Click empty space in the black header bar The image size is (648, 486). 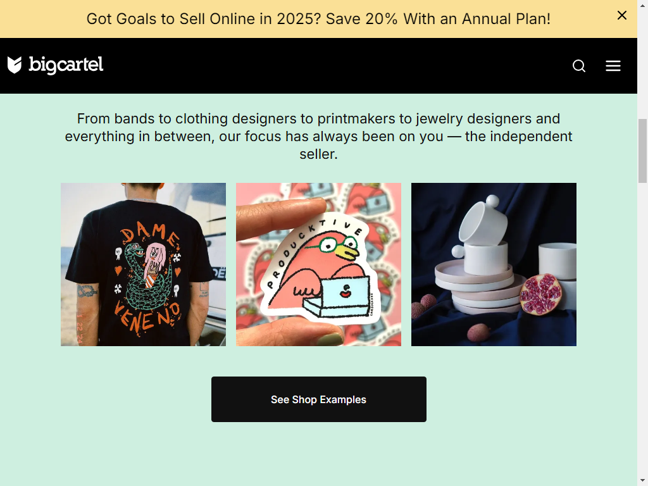pyautogui.click(x=330, y=66)
